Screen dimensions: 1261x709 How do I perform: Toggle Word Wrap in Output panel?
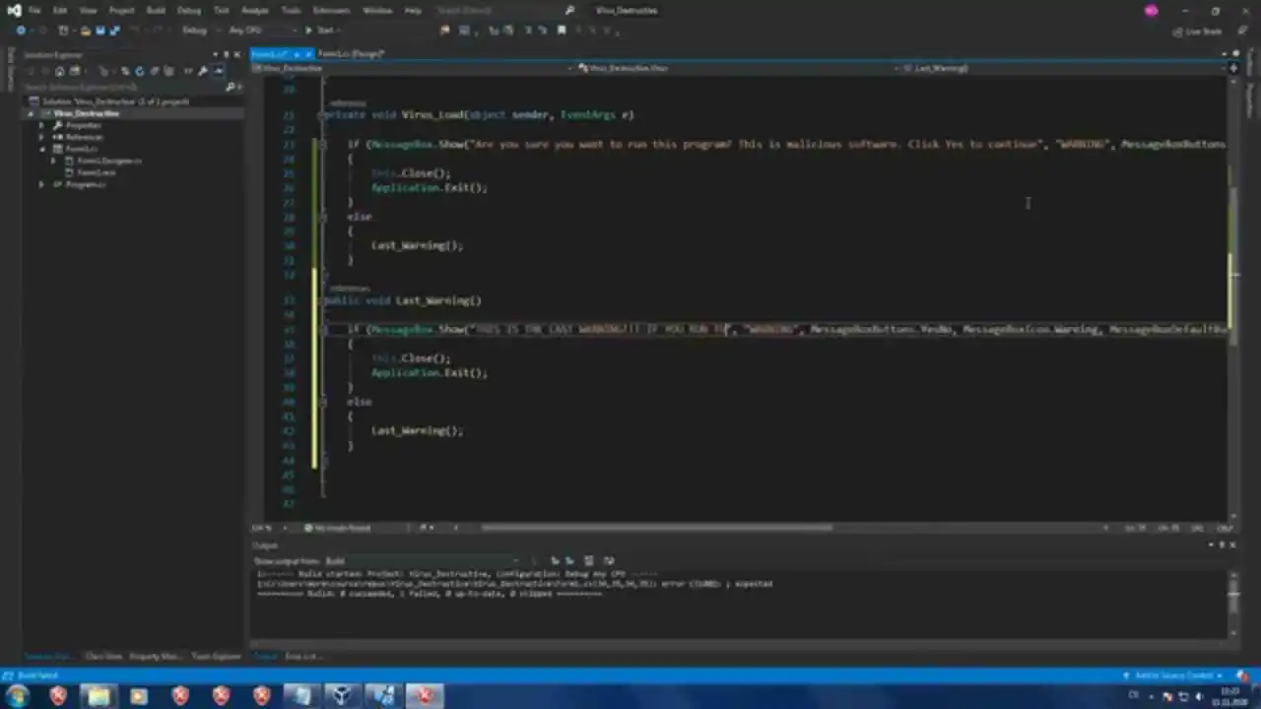(x=609, y=560)
